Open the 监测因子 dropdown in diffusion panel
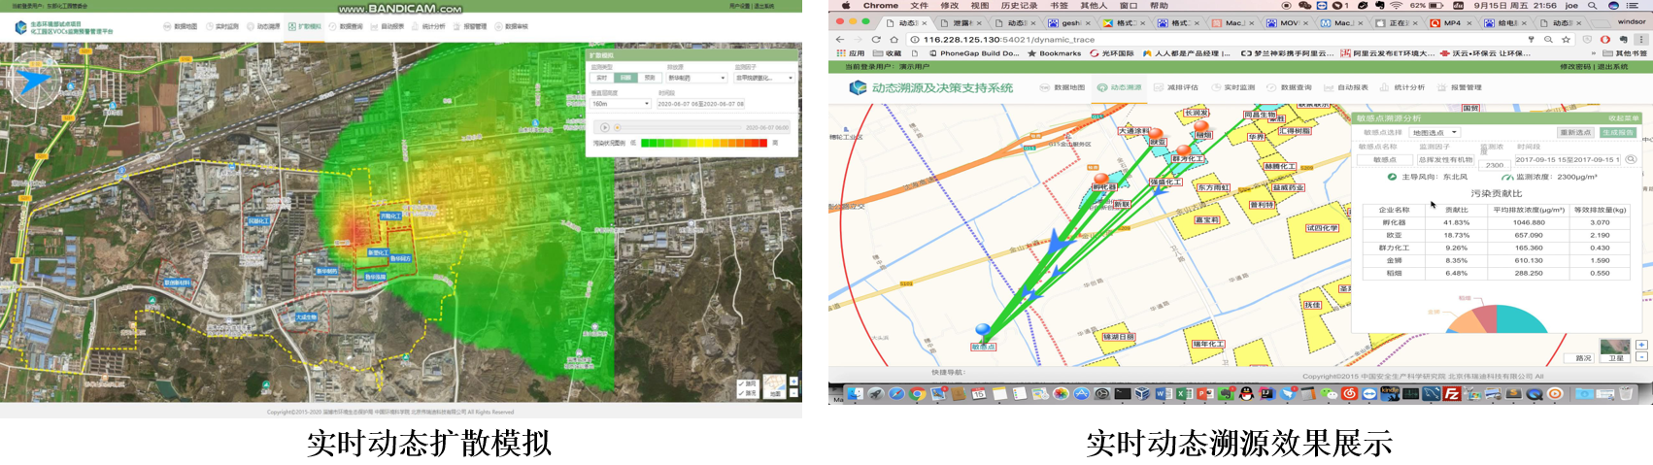 pos(764,78)
